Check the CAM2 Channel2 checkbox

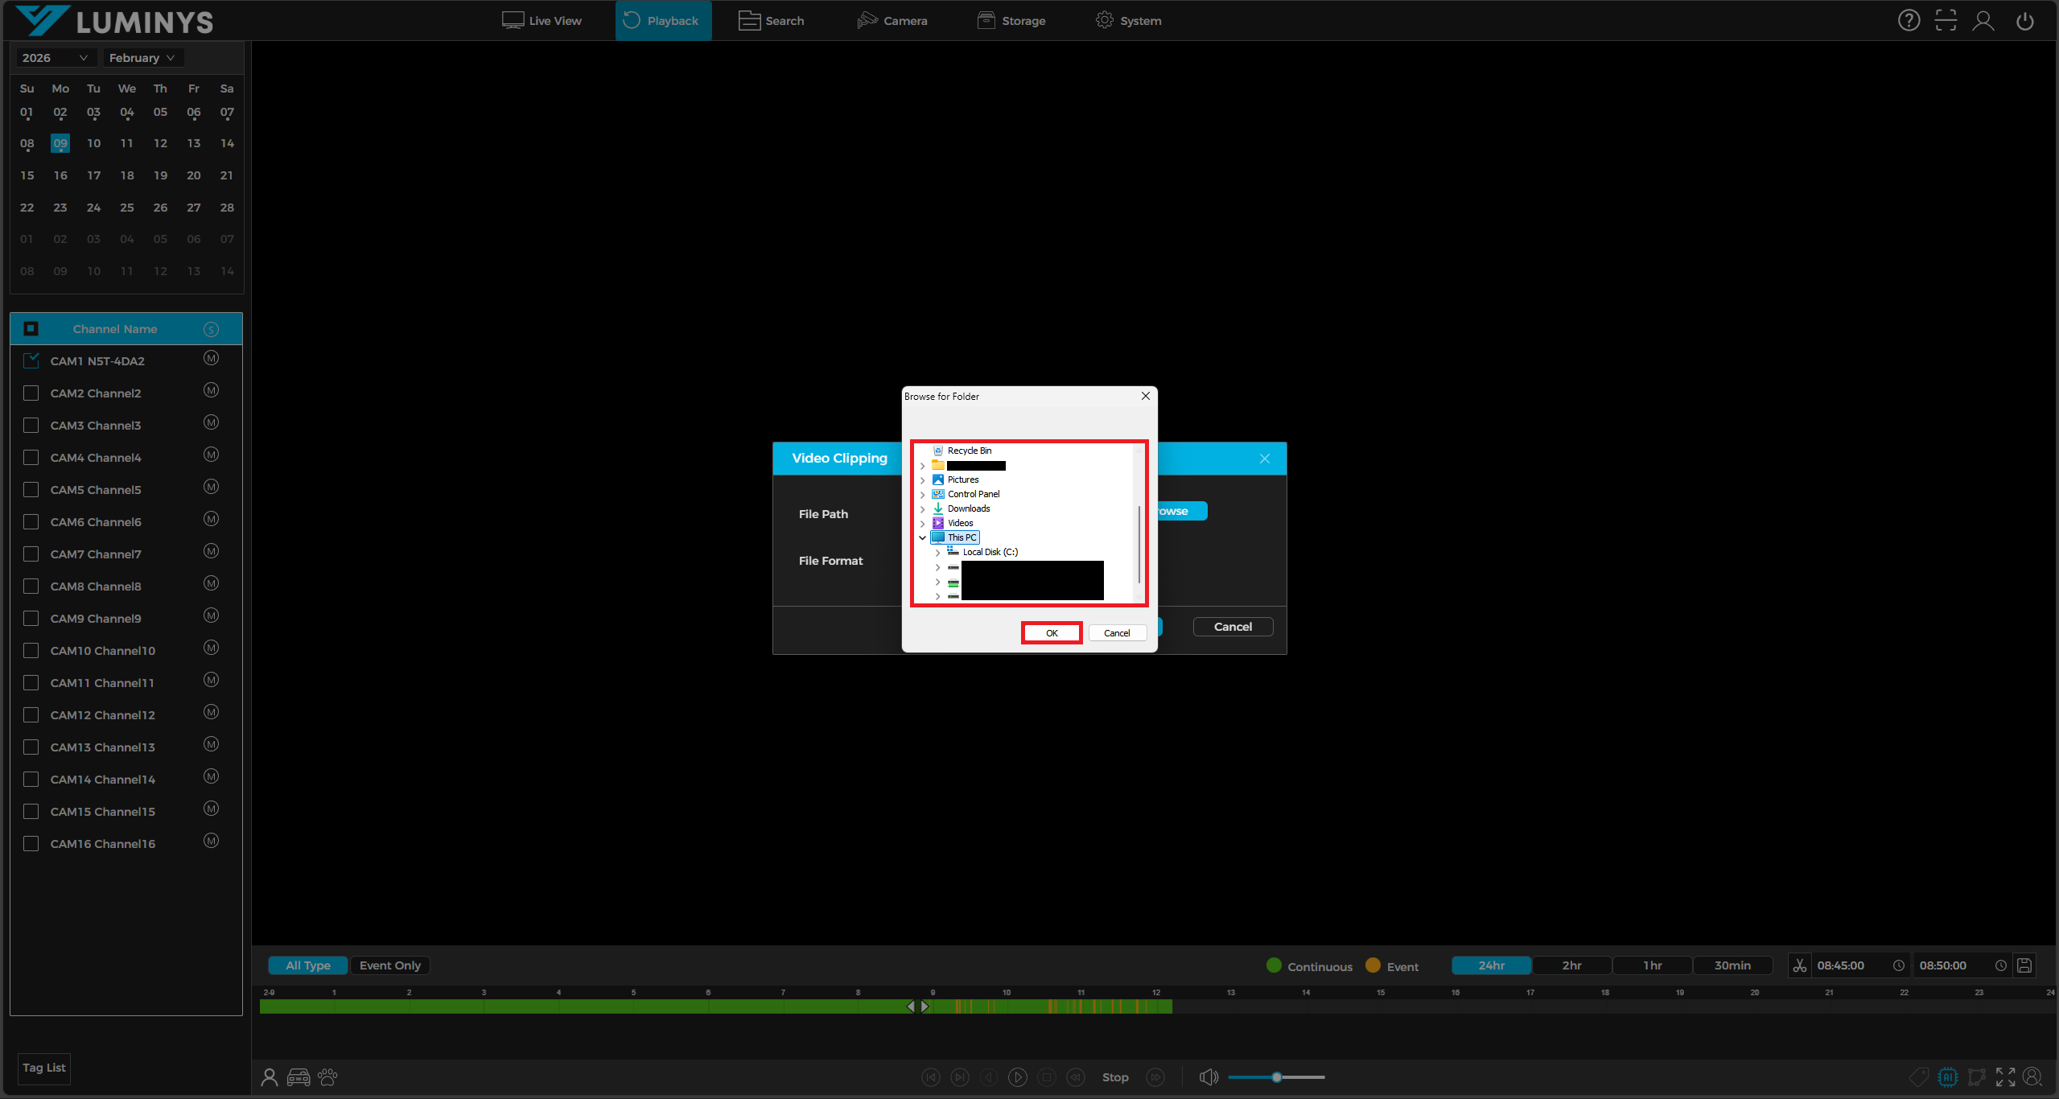click(31, 393)
